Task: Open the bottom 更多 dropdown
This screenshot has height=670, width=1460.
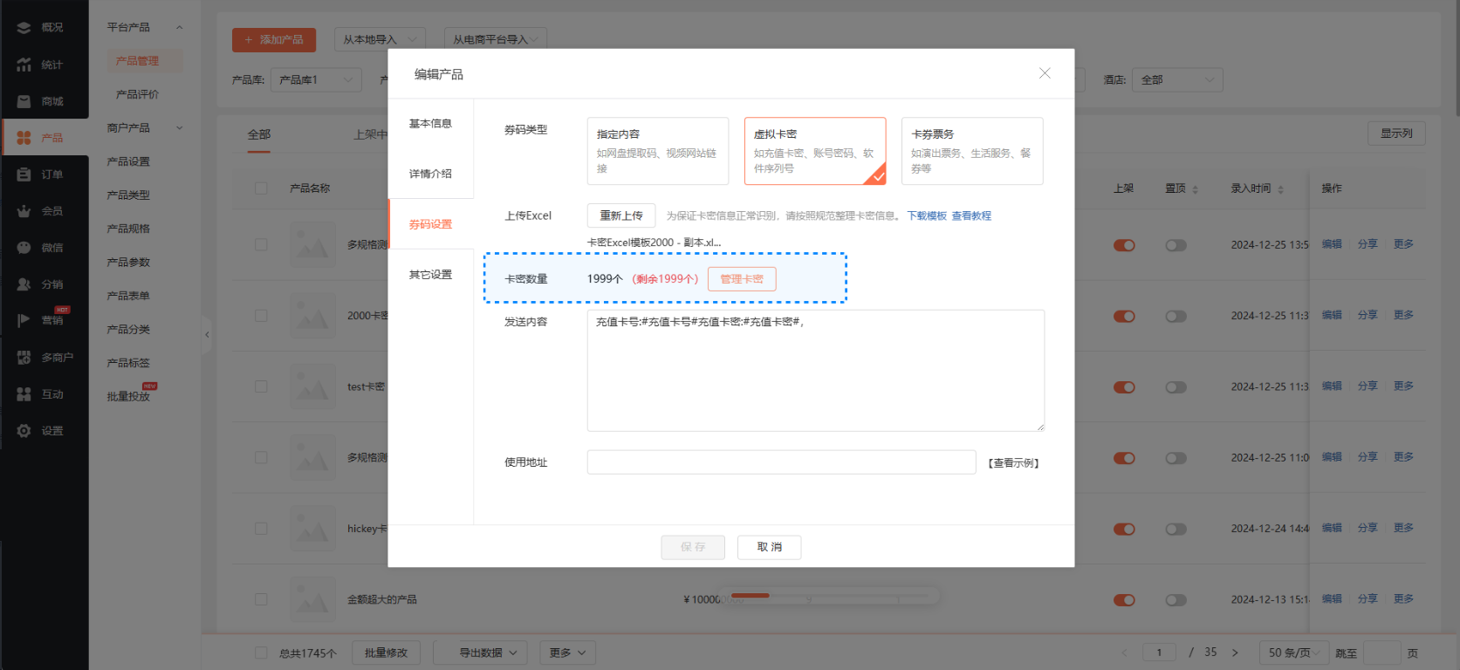Action: click(567, 653)
